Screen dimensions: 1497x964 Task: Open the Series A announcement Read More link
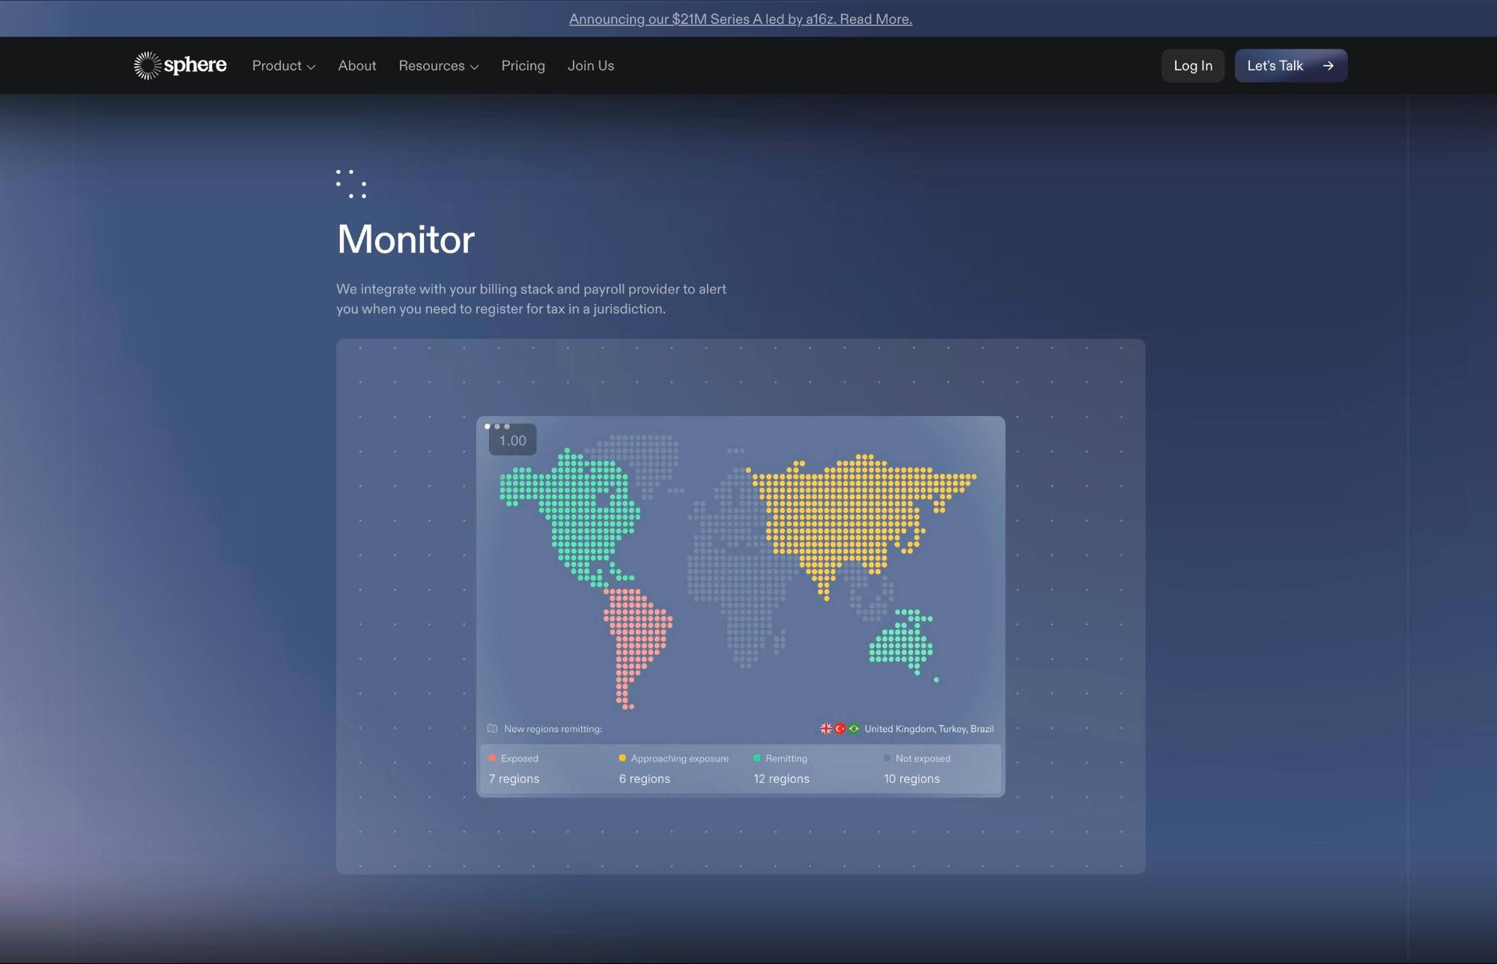(740, 19)
